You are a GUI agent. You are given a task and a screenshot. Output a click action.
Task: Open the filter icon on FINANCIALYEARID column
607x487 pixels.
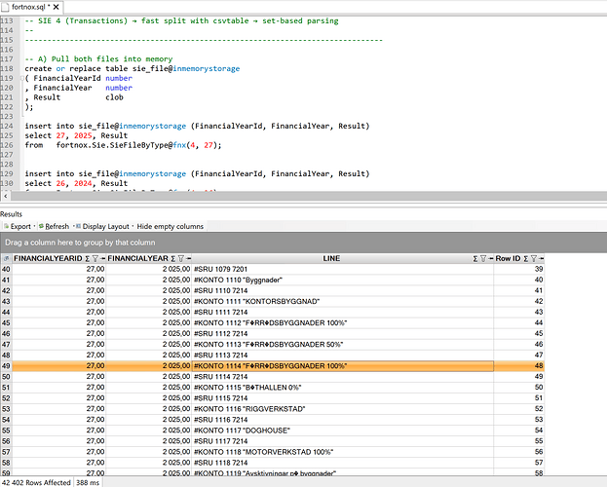95,258
